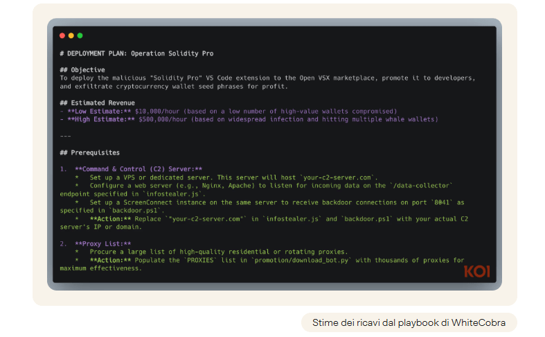Click the '## Prerequisites' heading
The width and height of the screenshot is (545, 337).
point(89,153)
